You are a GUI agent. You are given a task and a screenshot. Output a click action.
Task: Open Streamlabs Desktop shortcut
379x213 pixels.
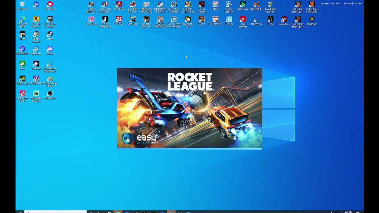coord(36,96)
